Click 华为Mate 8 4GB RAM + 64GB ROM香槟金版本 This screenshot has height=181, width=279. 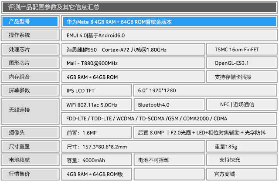(x=169, y=22)
